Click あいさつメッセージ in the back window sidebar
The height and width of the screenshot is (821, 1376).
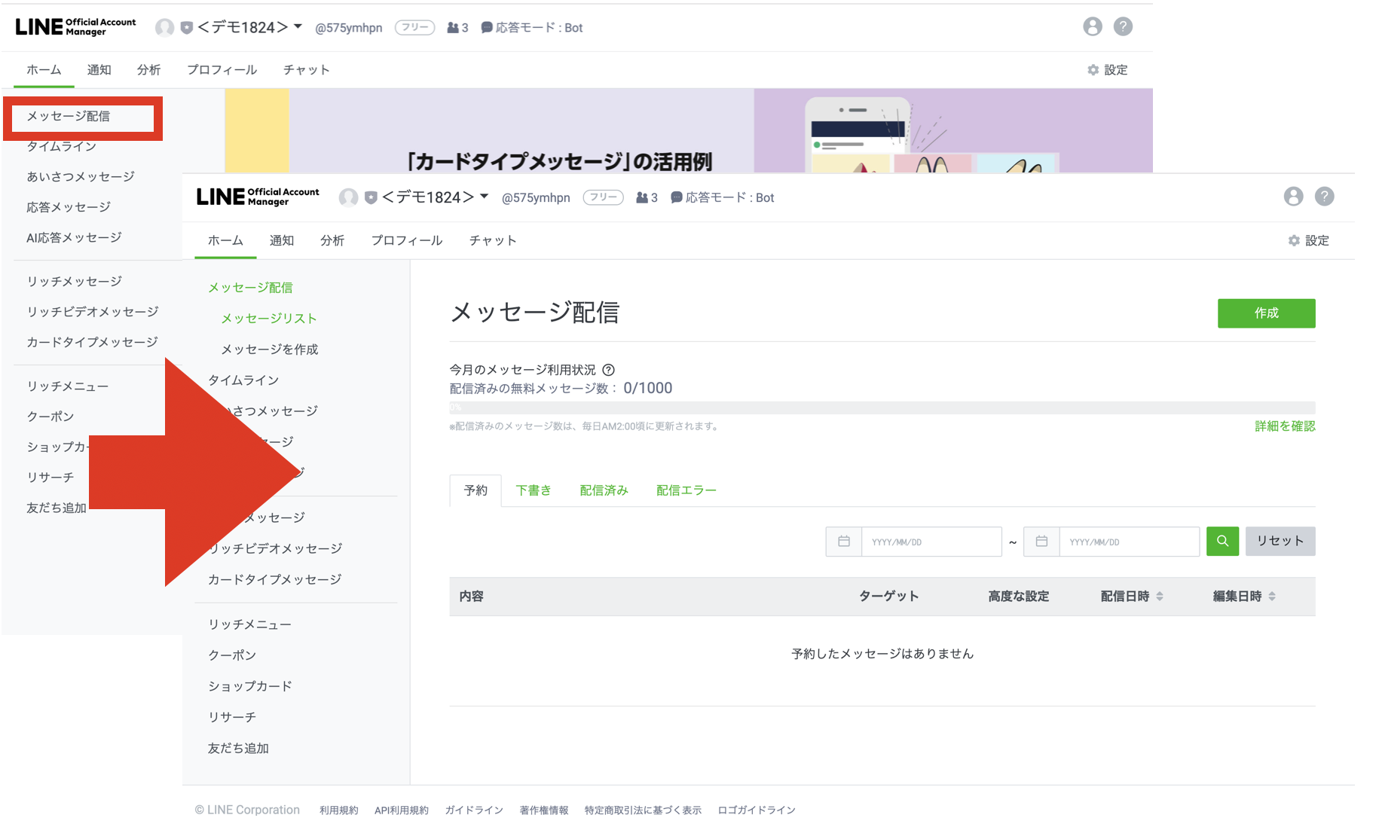point(81,176)
